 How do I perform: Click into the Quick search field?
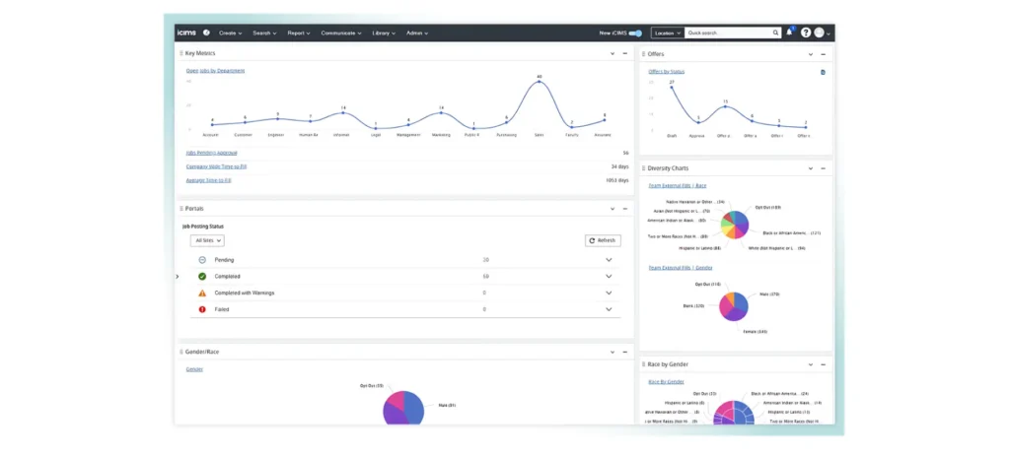[x=725, y=33]
